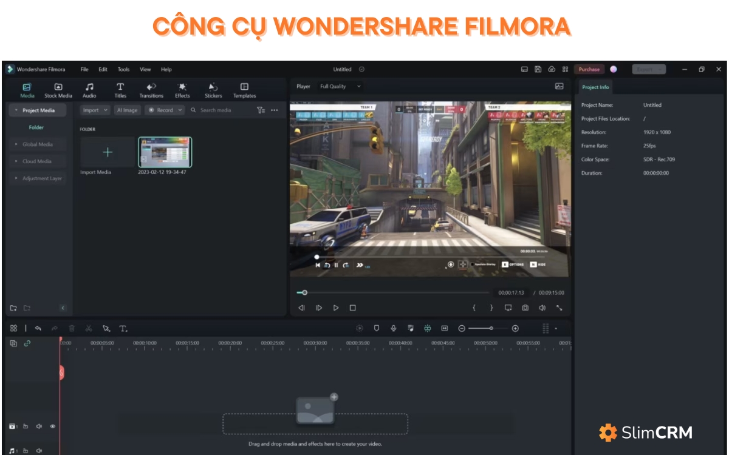Toggle video track 1 visibility eye
This screenshot has width=729, height=455.
53,426
